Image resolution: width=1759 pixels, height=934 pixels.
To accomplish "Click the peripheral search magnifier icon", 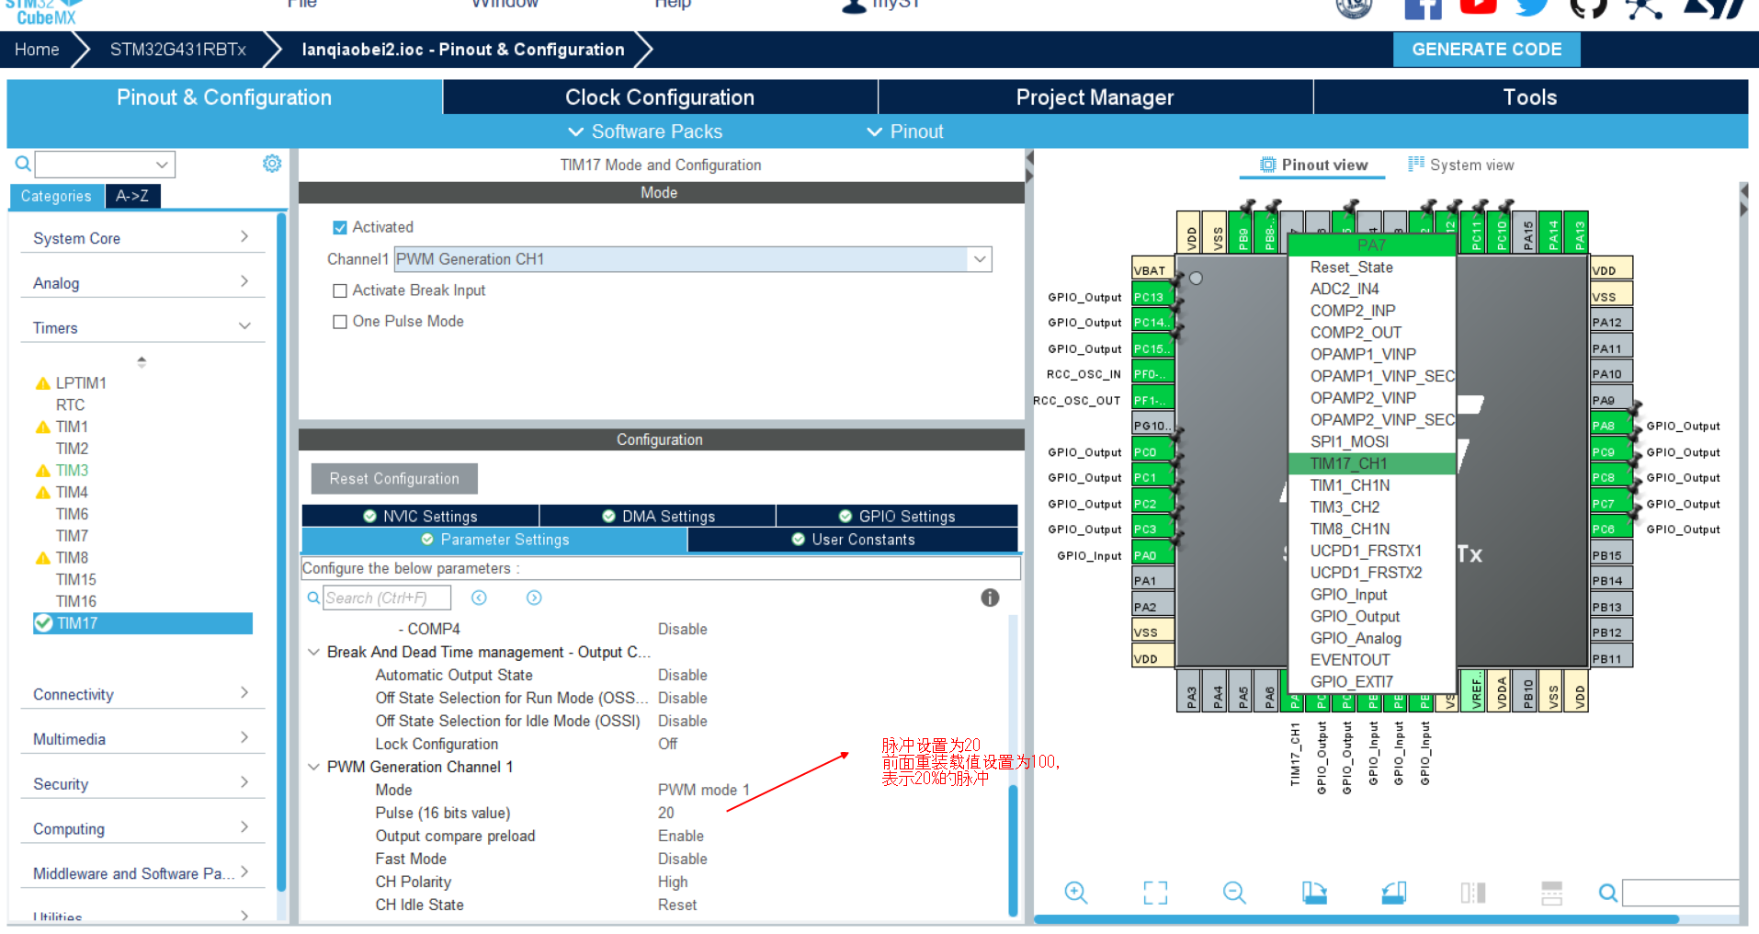I will coord(23,164).
